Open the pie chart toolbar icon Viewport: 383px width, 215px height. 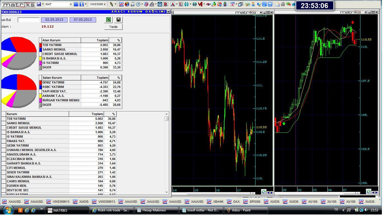(x=127, y=4)
